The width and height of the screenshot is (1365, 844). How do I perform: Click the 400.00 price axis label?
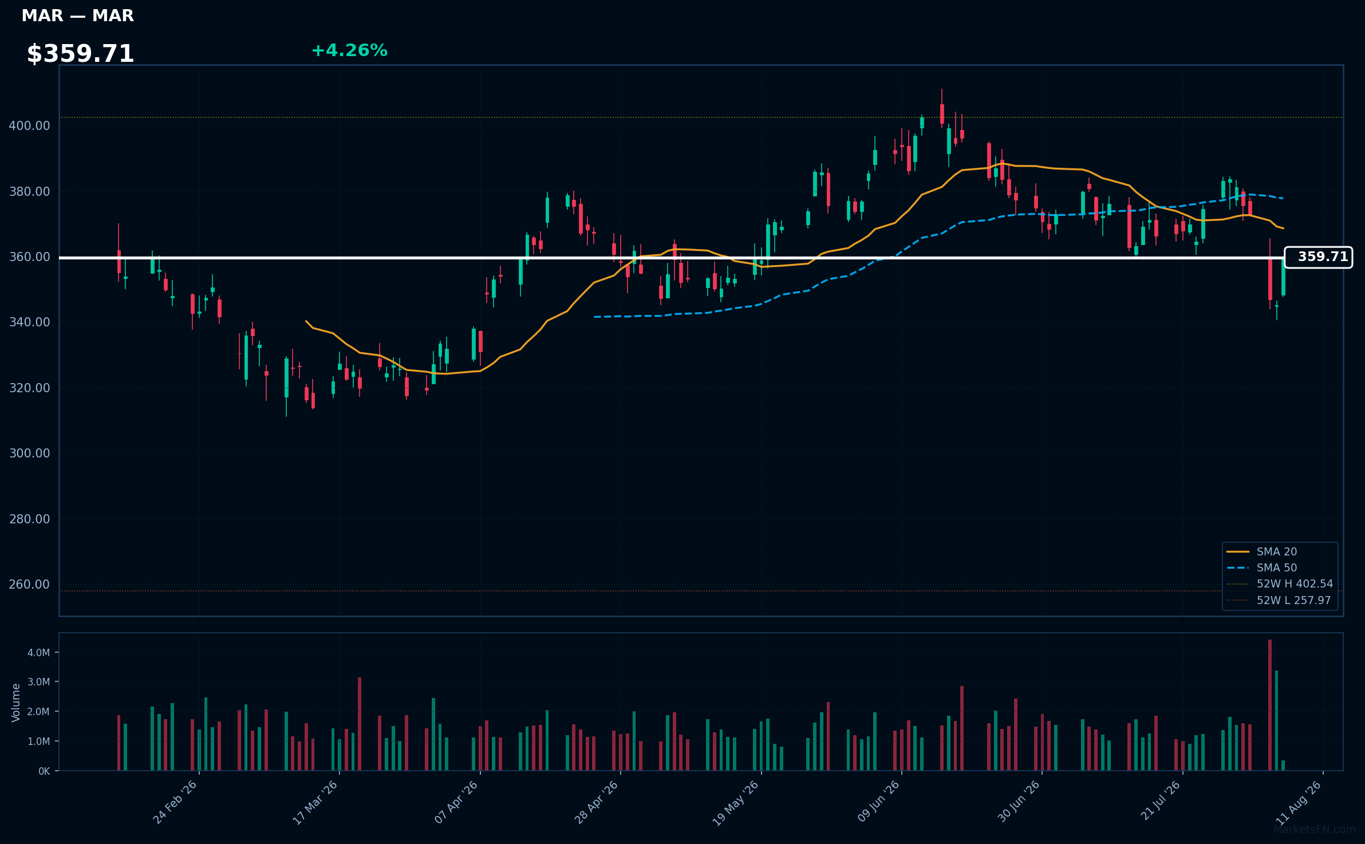(x=29, y=125)
